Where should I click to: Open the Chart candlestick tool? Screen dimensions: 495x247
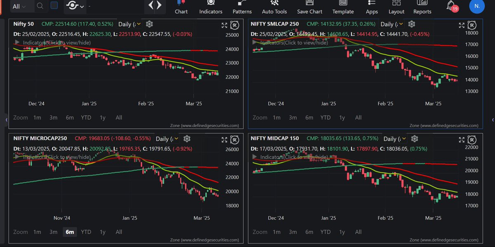181,7
